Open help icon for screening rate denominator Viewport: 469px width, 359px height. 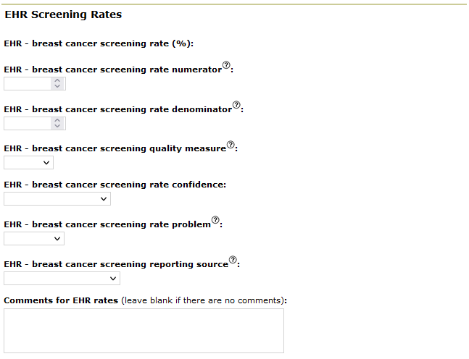(236, 106)
